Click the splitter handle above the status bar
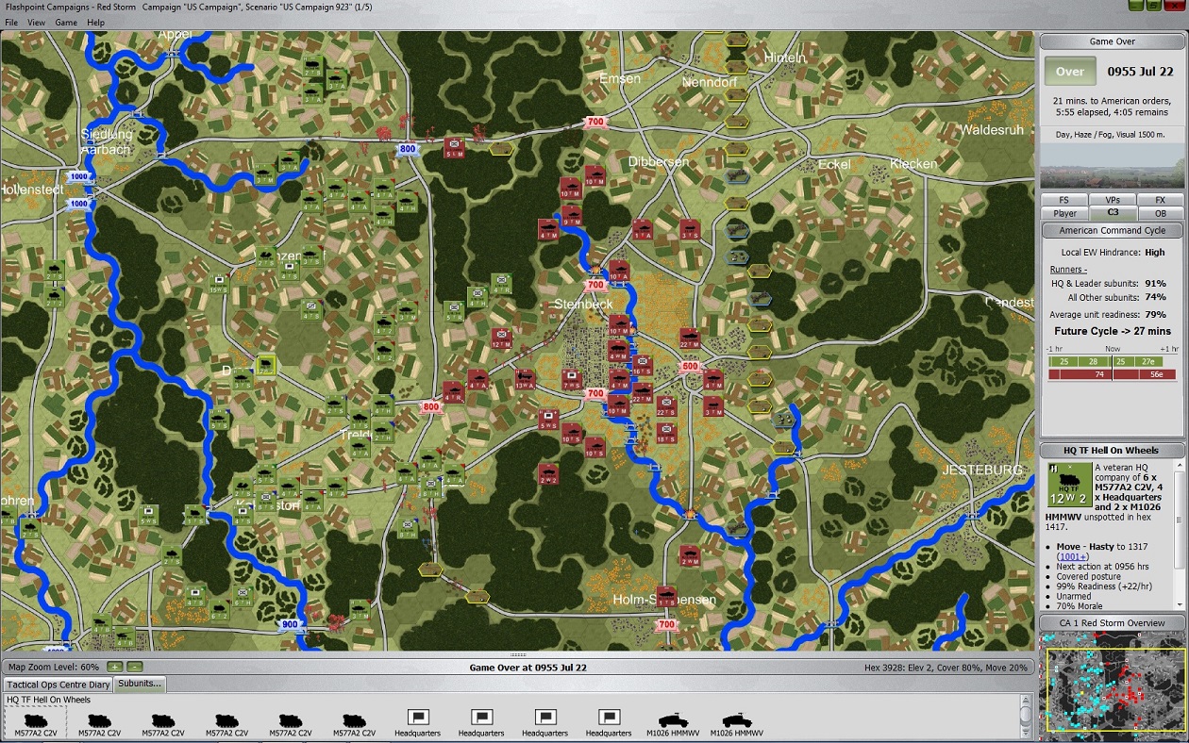 518,654
